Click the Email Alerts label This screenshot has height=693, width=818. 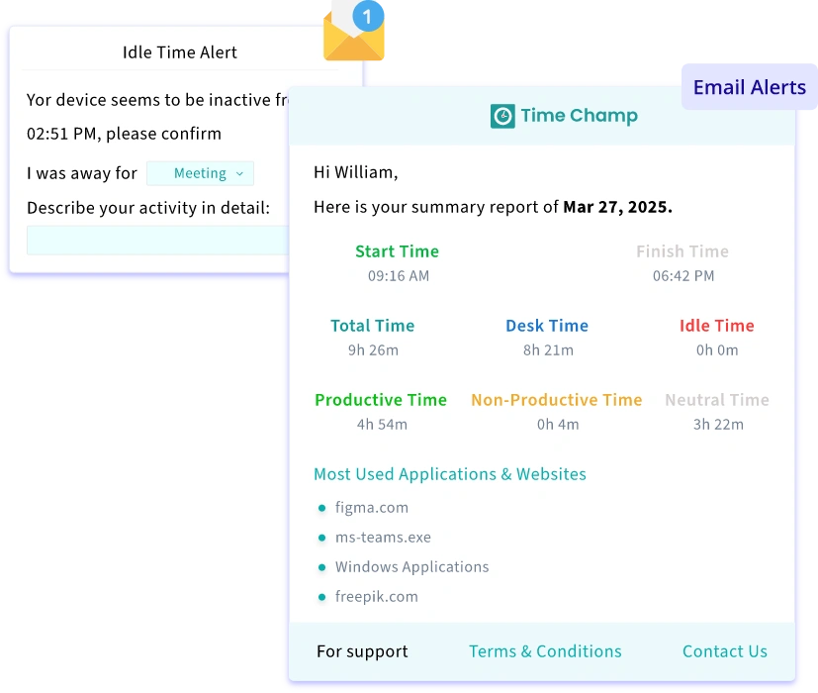coord(749,87)
